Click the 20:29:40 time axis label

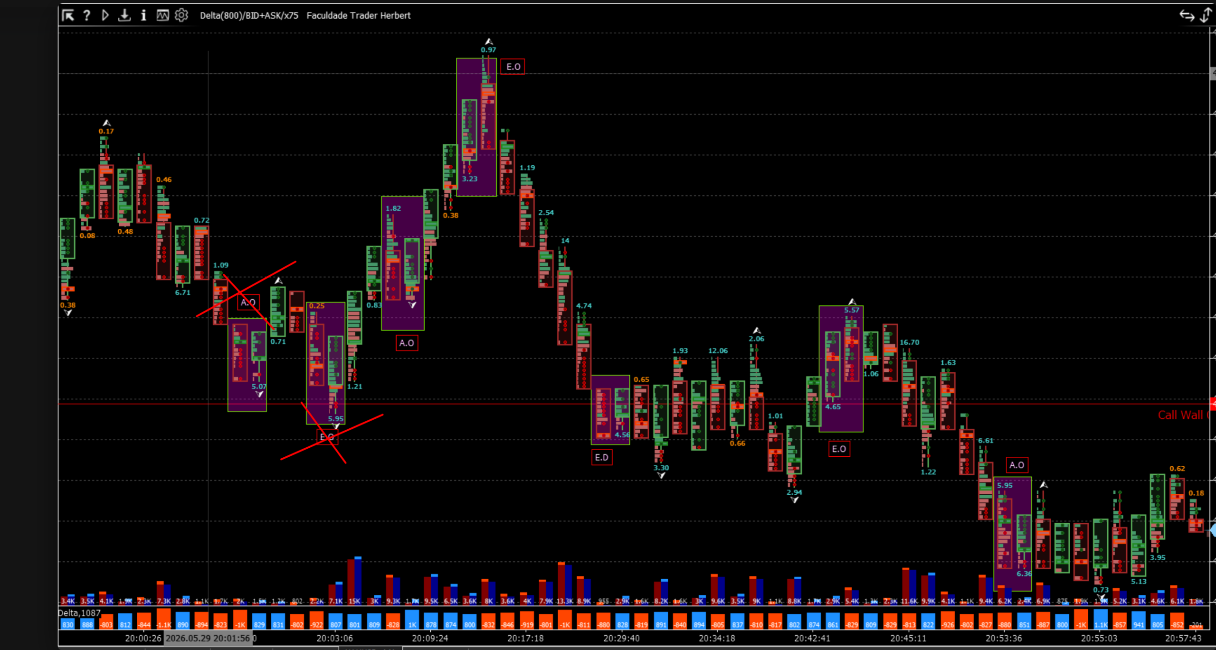click(x=622, y=638)
